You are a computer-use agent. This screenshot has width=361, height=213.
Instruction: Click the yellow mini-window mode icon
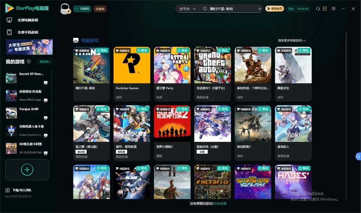325,9
